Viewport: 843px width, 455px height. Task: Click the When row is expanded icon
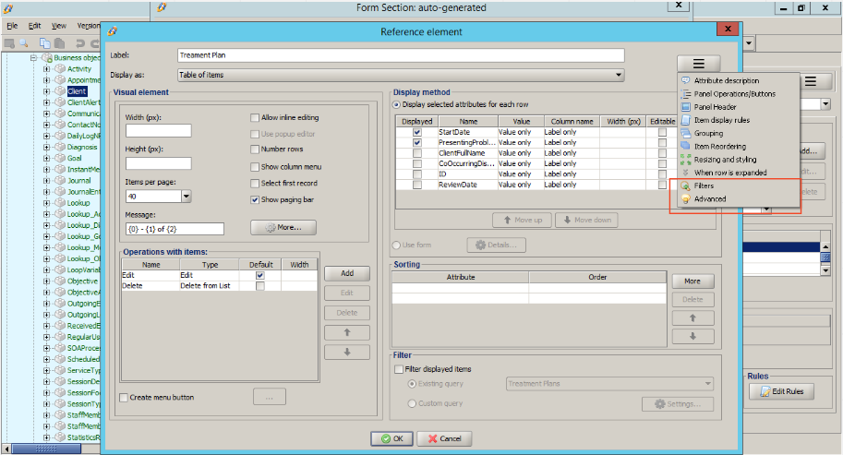coord(685,173)
